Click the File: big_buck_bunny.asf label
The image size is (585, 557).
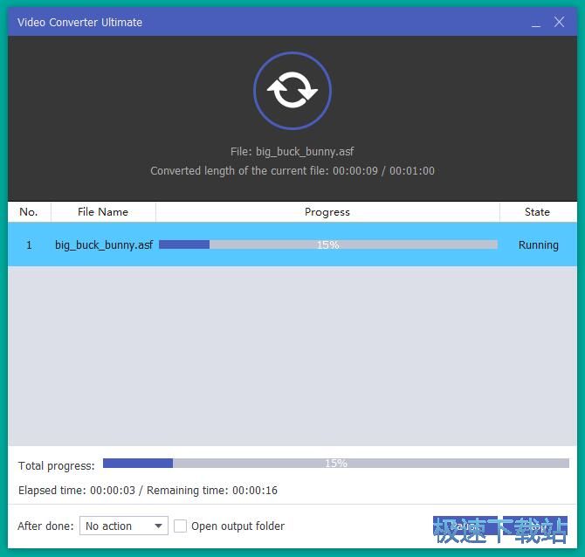[x=292, y=151]
